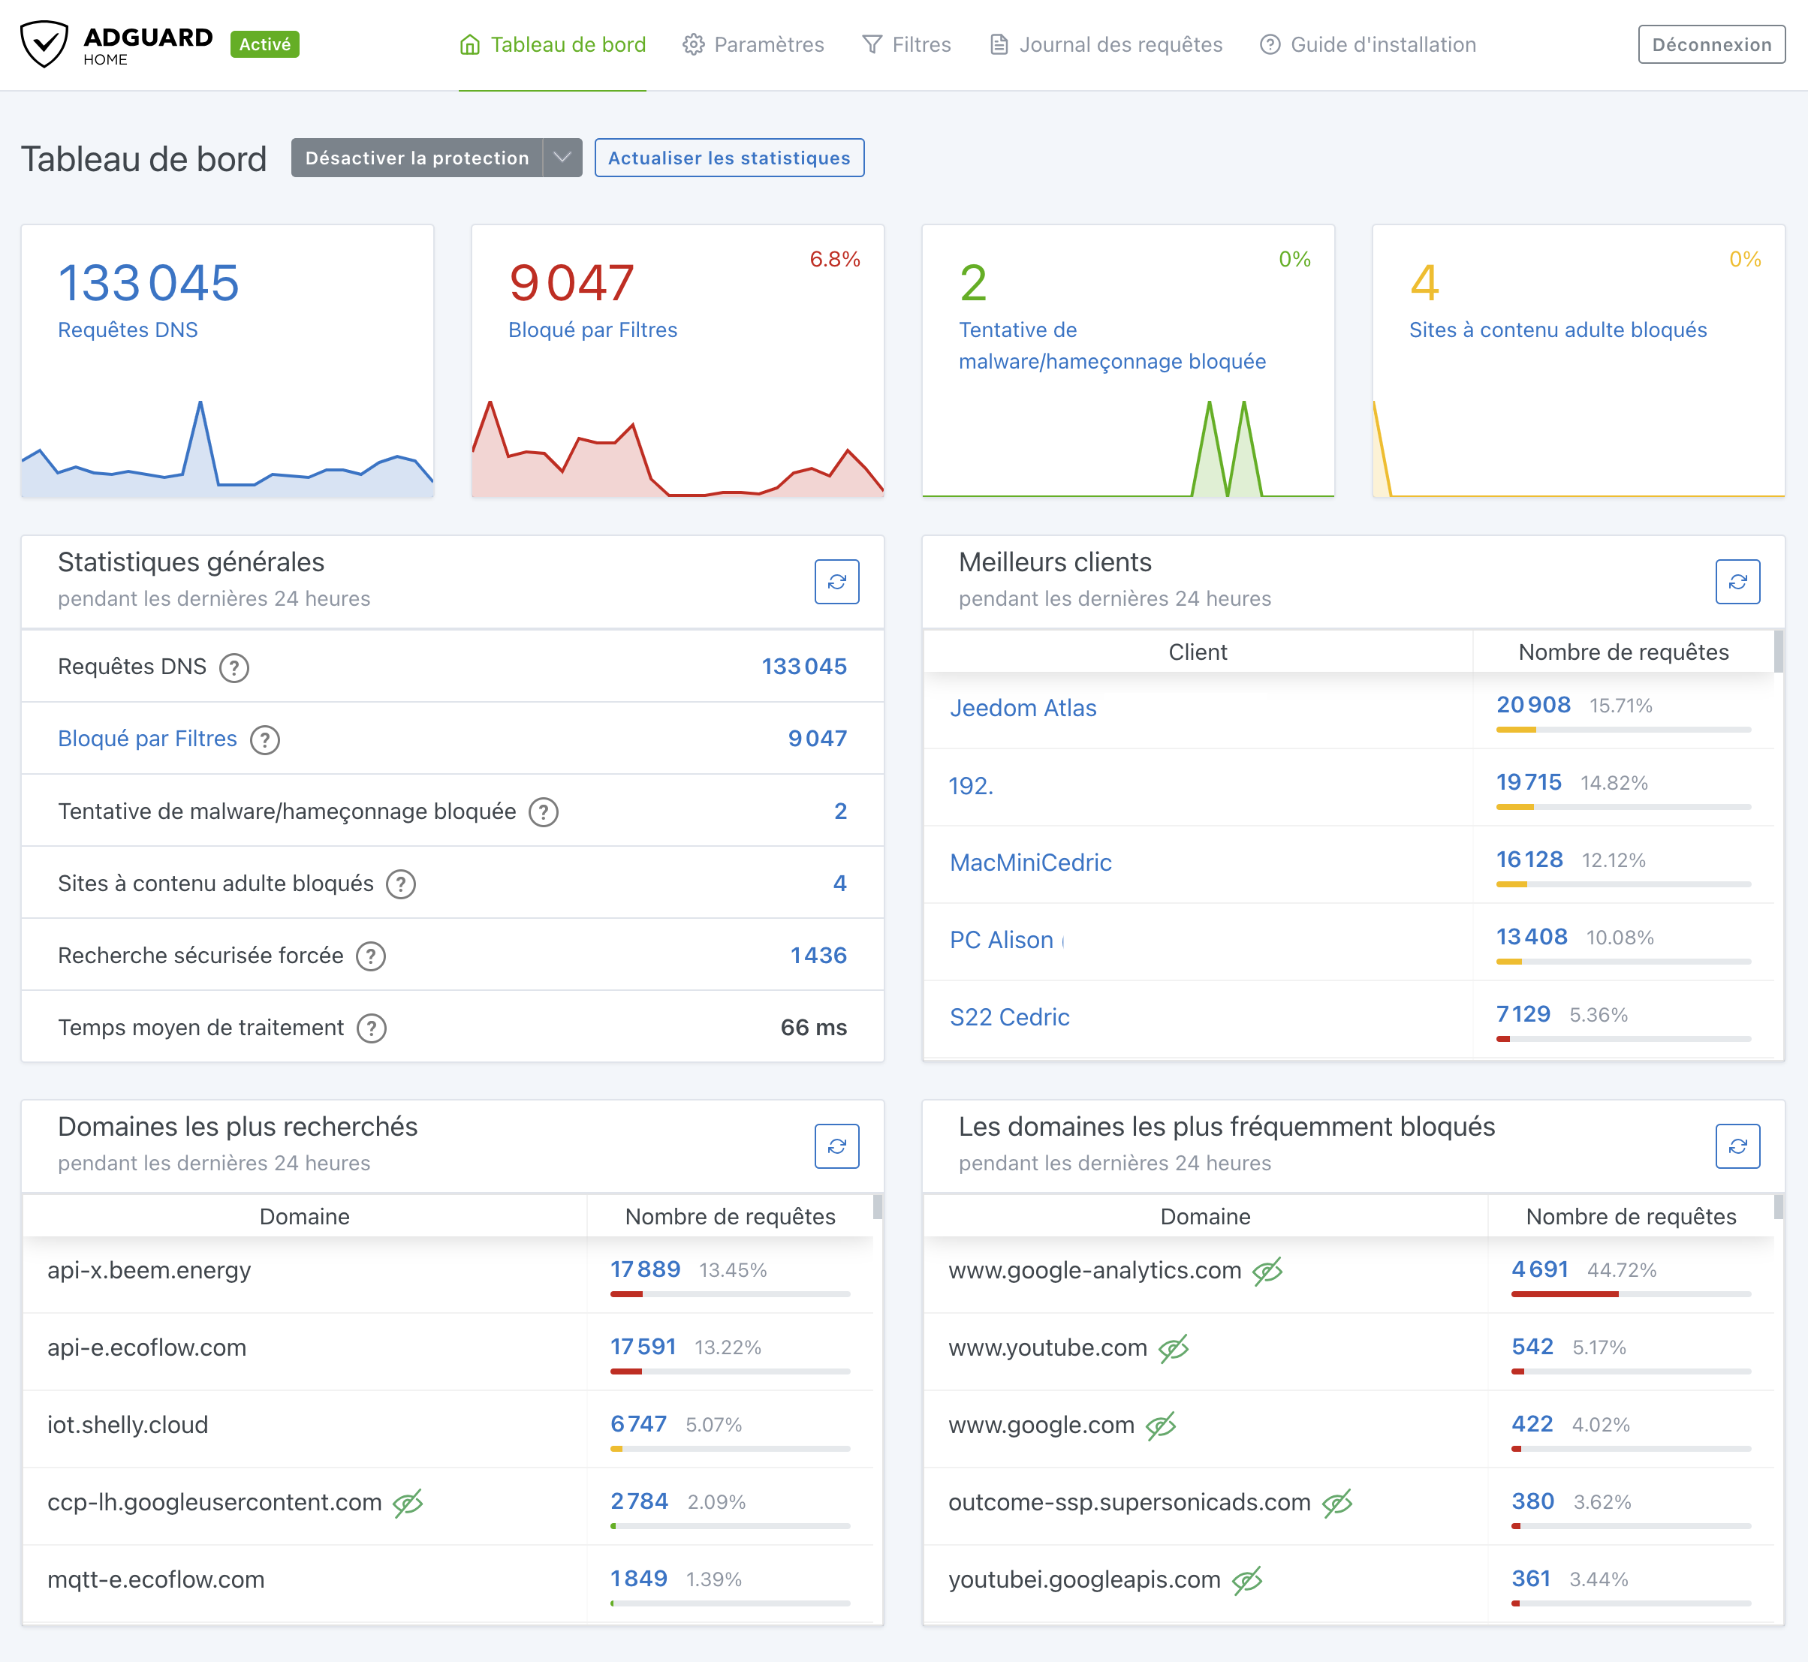Click tracker icon next to outcome-ssp.supersonicads.com
The height and width of the screenshot is (1662, 1808).
[1337, 1503]
